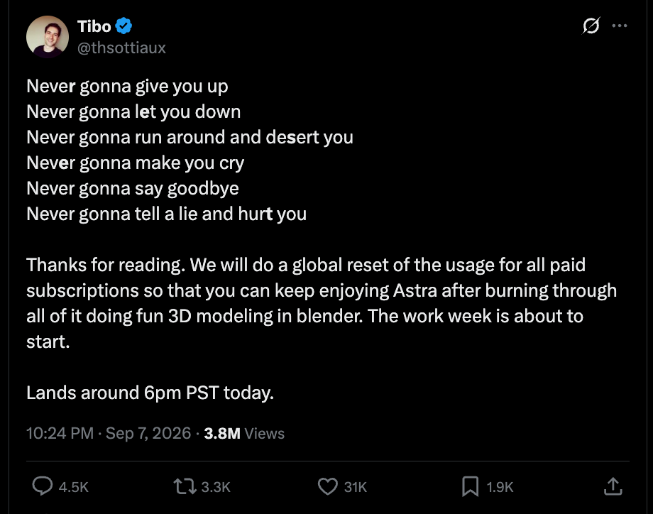Click the blue verified badge

pos(124,26)
